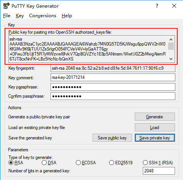Click the Load button
The image size is (183, 180).
coord(155,127)
